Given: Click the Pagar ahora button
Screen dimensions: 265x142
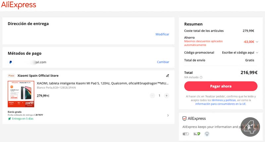Looking at the screenshot, I should (221, 86).
